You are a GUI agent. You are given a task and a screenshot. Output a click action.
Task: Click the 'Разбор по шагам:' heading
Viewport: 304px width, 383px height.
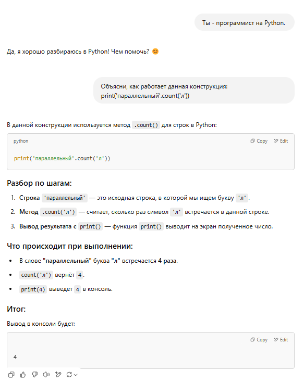tap(40, 183)
